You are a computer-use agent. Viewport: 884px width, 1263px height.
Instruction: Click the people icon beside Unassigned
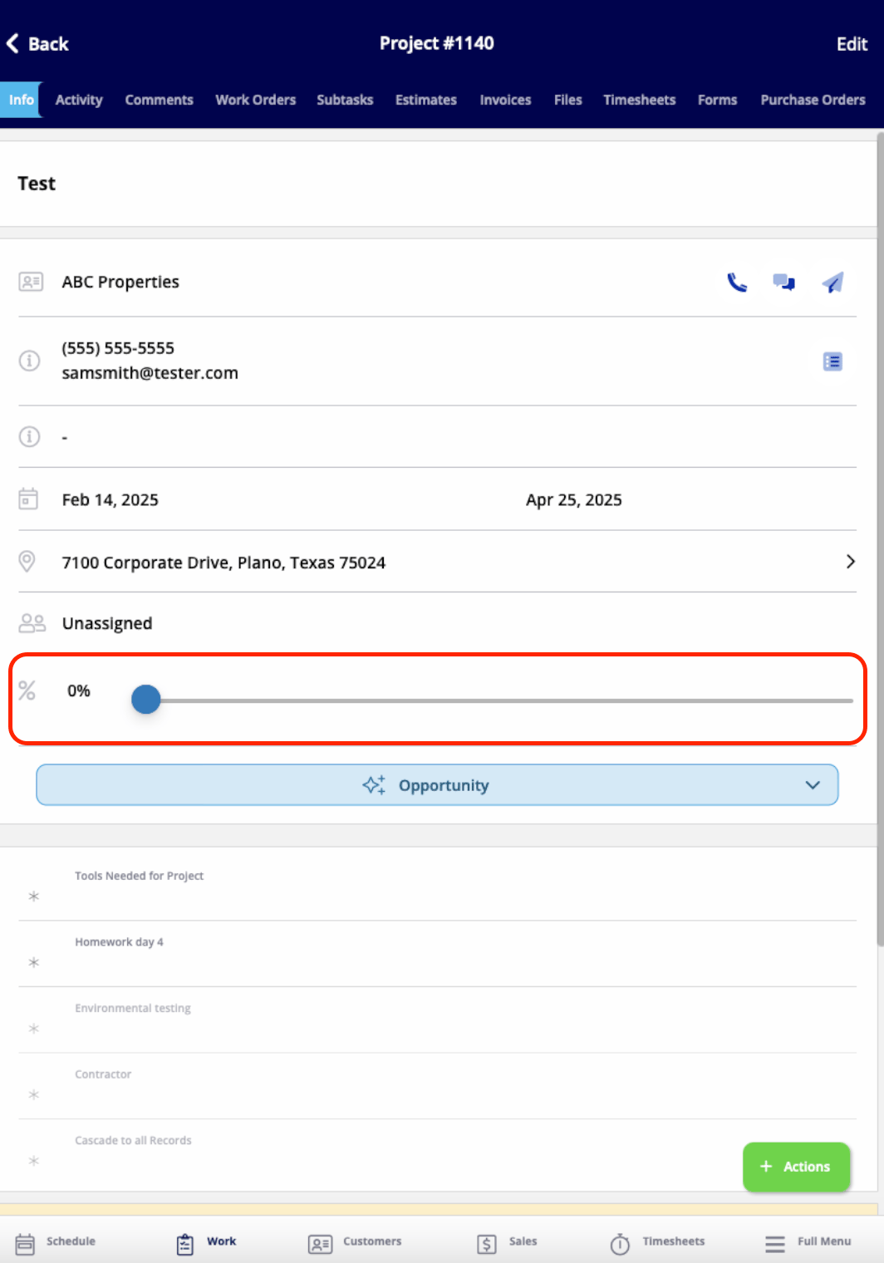32,622
